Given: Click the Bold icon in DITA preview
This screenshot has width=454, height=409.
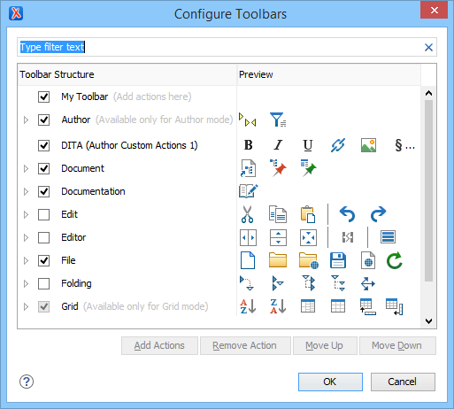Looking at the screenshot, I should pos(248,145).
